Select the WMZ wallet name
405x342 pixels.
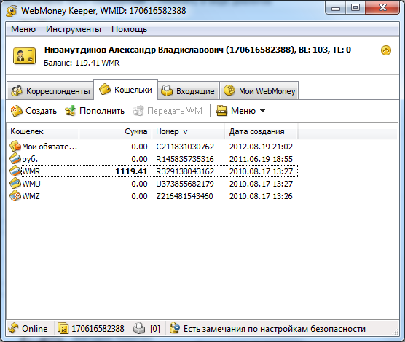(x=31, y=196)
